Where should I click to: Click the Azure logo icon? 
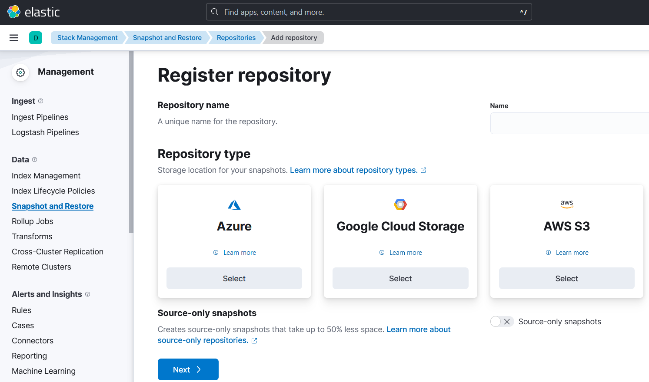pyautogui.click(x=234, y=205)
